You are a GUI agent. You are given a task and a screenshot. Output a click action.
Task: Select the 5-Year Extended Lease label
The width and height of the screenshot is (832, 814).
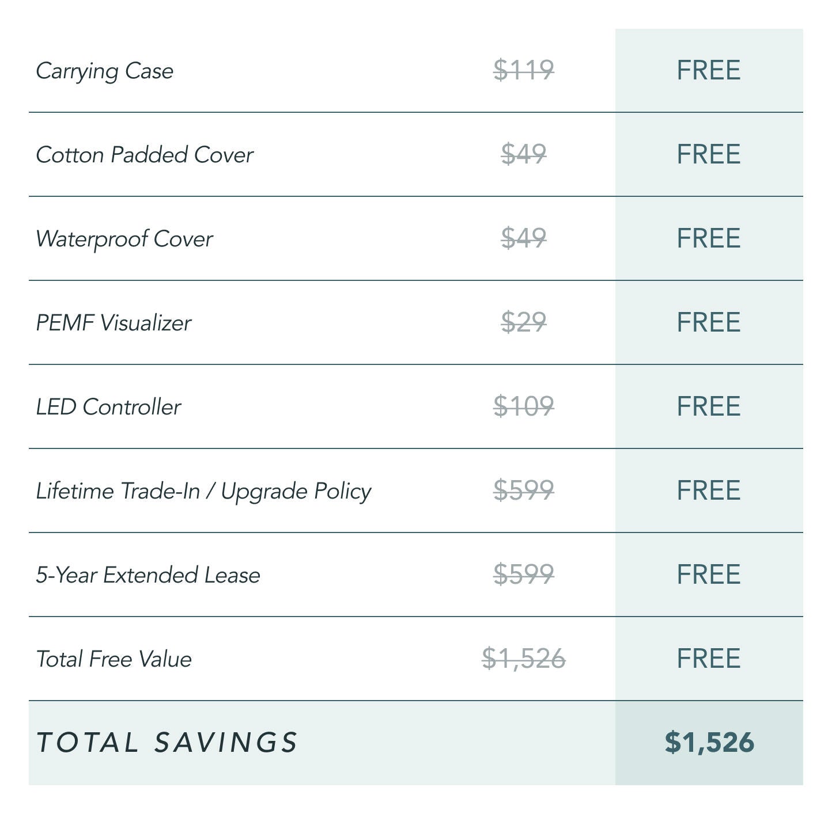pos(148,575)
